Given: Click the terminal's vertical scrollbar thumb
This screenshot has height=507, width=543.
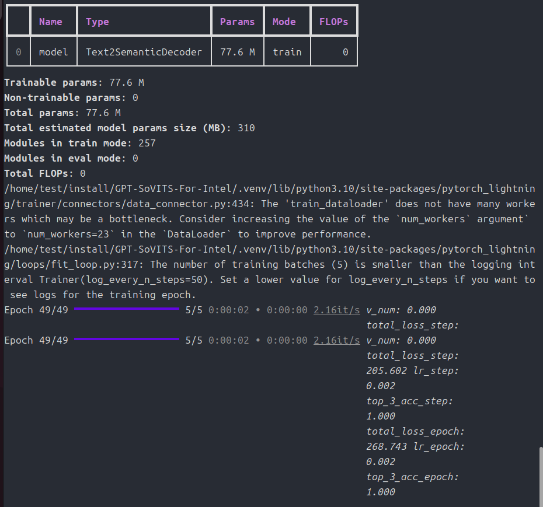Looking at the screenshot, I should pyautogui.click(x=540, y=475).
